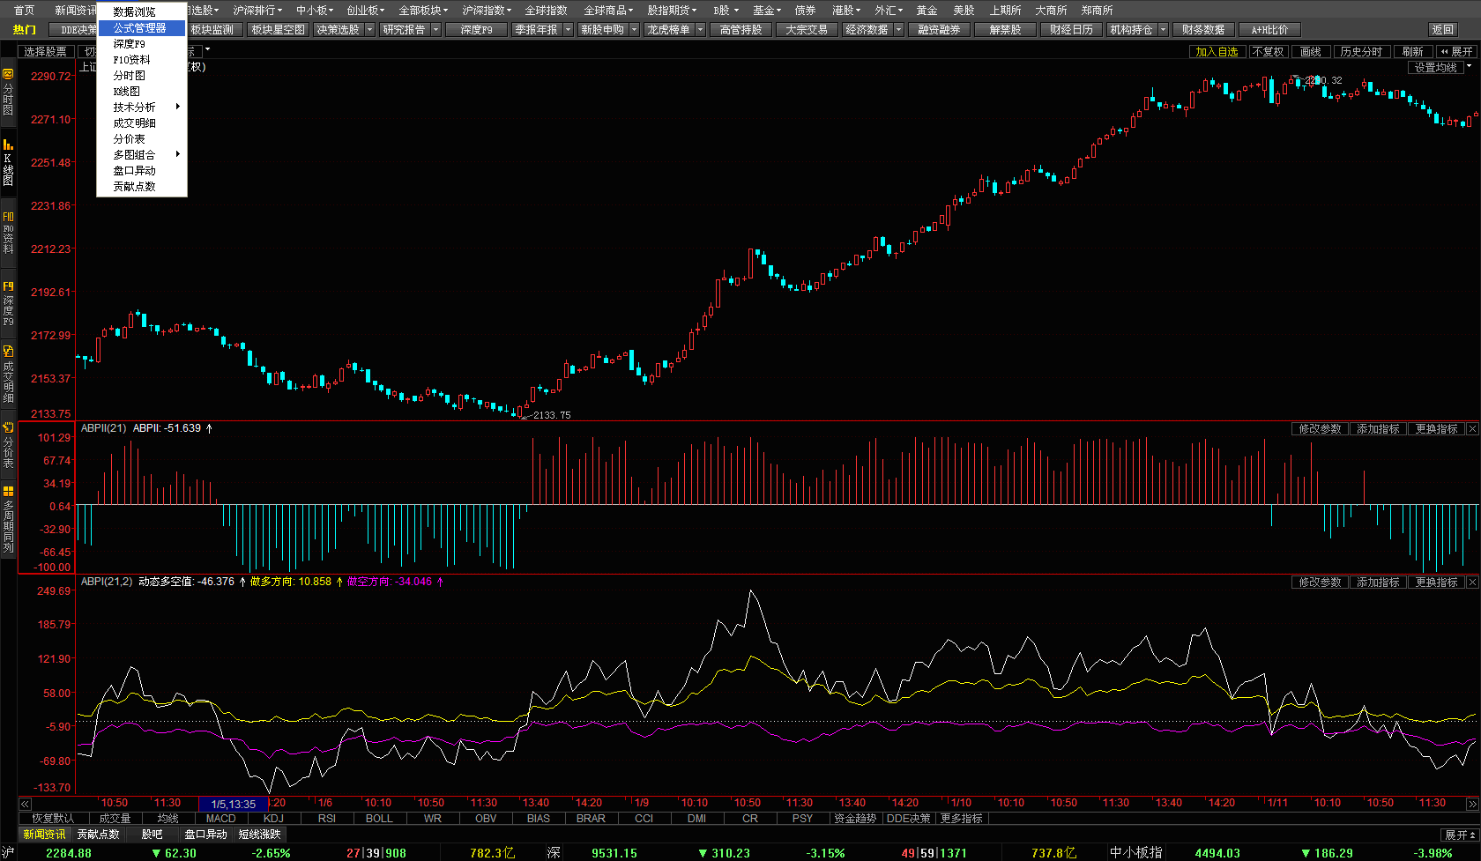Open dropdown arrow next to 决策选股
Image resolution: width=1481 pixels, height=861 pixels.
point(370,30)
